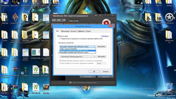The height and width of the screenshot is (99, 176).
Task: Toggle the Звук подаётся при удержании клавиши checkbox
Action: point(60,63)
